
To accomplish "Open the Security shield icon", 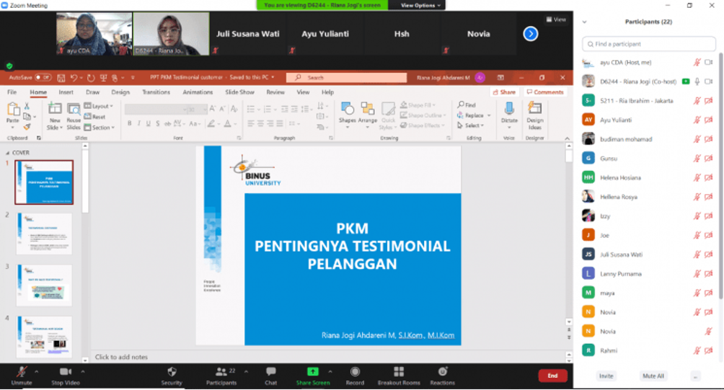I will coord(172,372).
